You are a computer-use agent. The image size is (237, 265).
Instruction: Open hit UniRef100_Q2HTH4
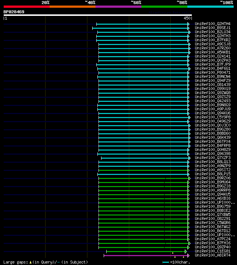[213, 24]
